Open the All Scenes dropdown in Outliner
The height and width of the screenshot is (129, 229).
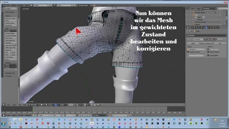[209, 9]
